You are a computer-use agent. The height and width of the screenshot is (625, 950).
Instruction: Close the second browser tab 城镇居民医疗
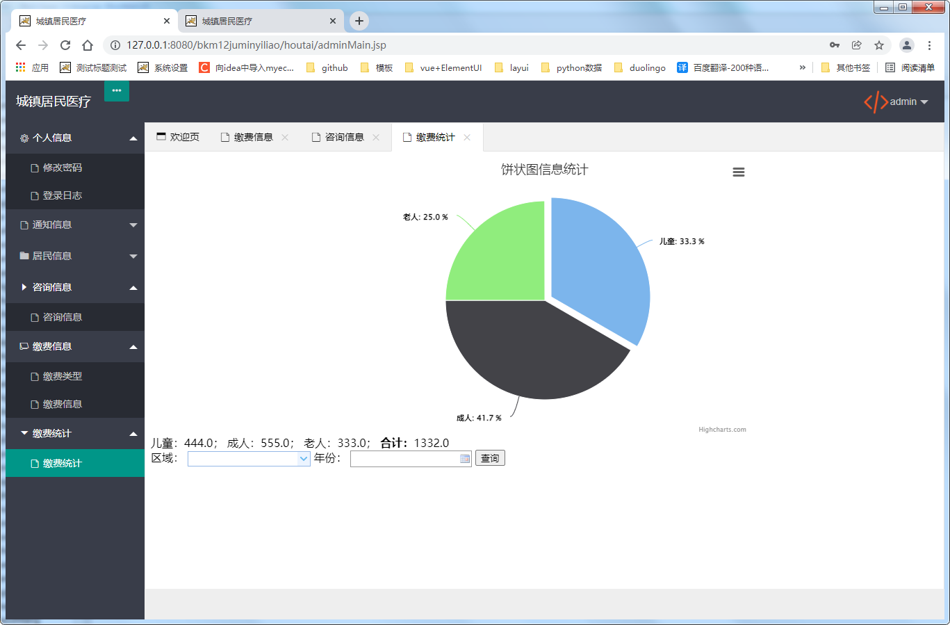[x=333, y=21]
